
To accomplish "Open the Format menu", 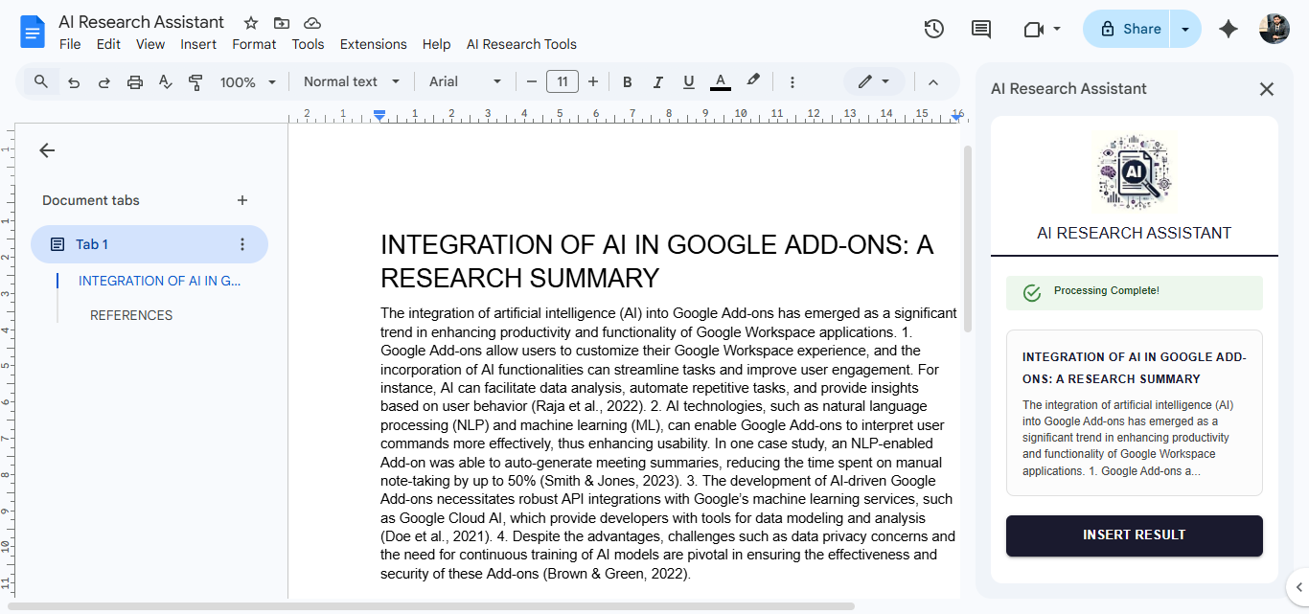I will 254,44.
